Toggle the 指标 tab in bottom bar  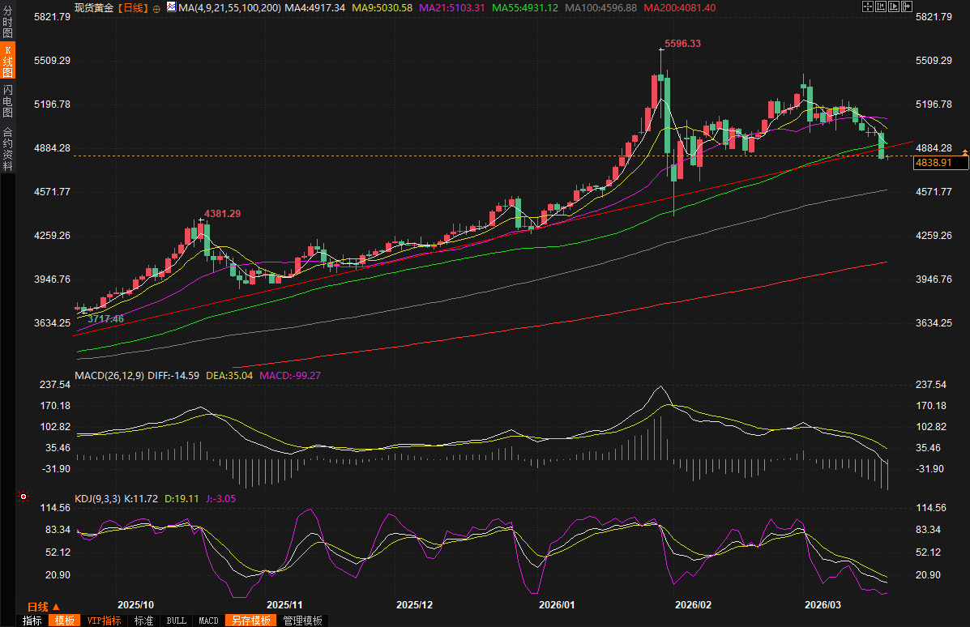(x=32, y=621)
